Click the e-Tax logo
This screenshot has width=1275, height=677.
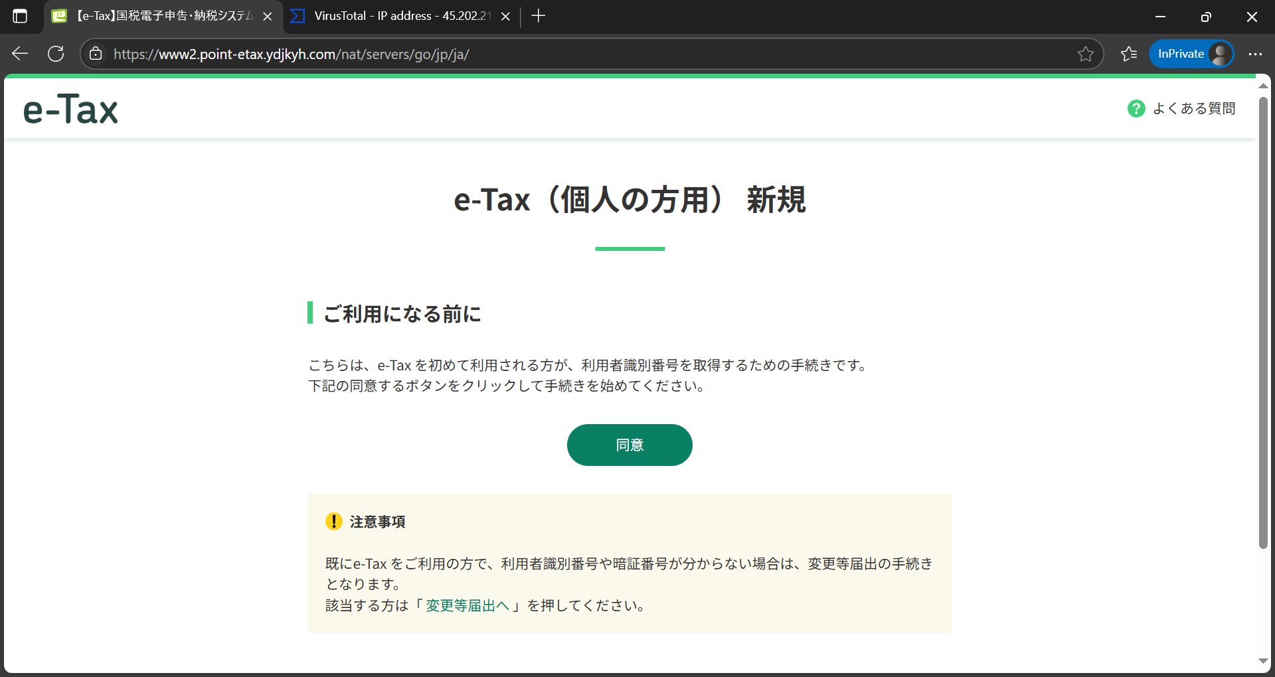pyautogui.click(x=70, y=110)
